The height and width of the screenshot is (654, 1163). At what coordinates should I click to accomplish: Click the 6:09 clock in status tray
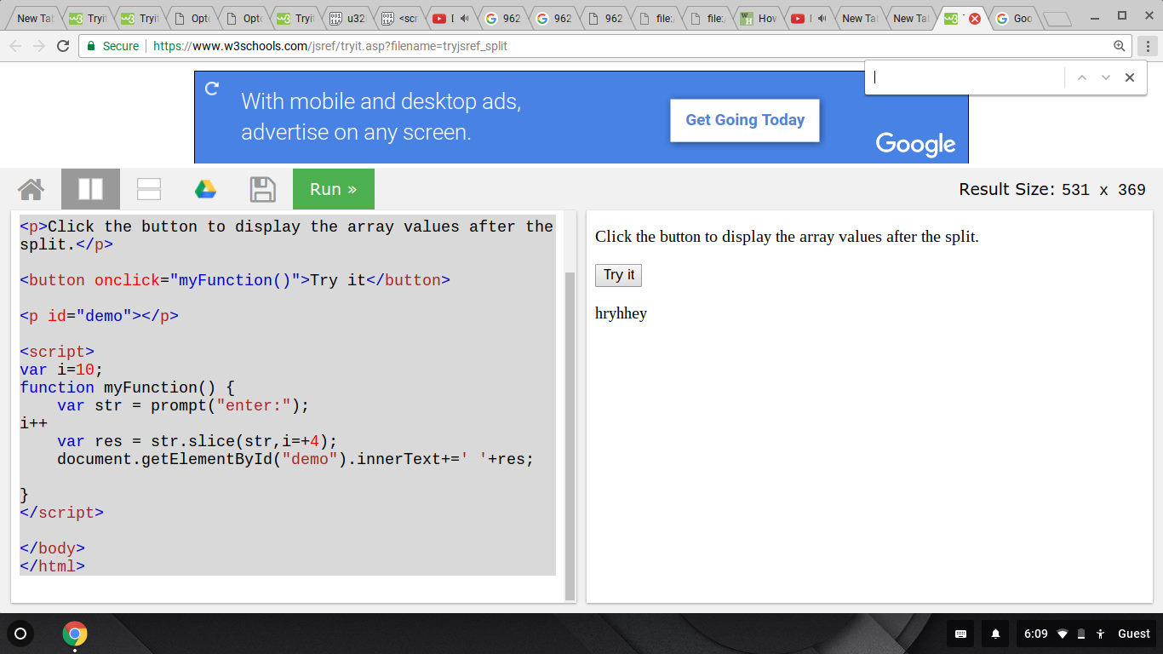[1035, 634]
